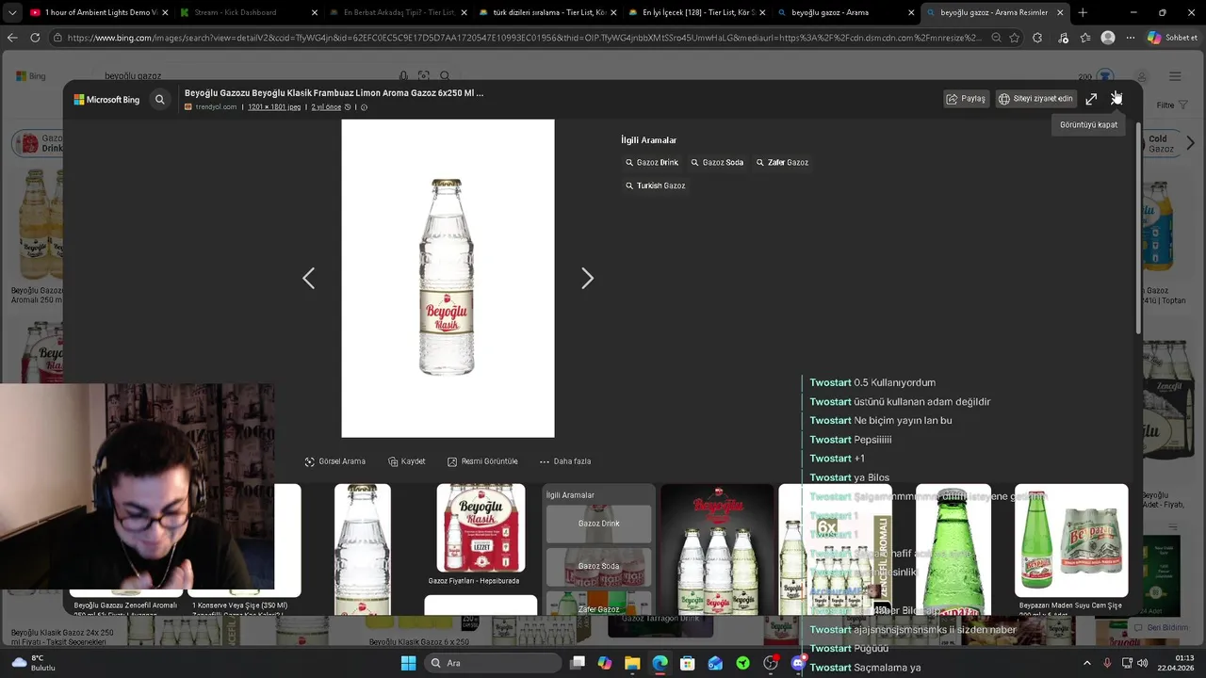Viewport: 1206px width, 678px height.
Task: Go to the next image with right arrow
Action: (587, 278)
